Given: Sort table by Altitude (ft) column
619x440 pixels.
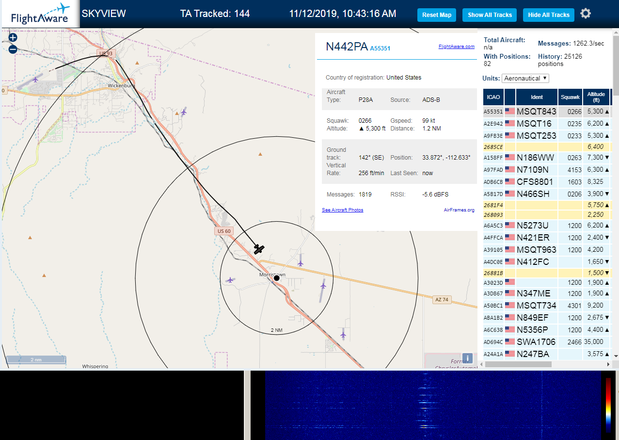Looking at the screenshot, I should (596, 97).
